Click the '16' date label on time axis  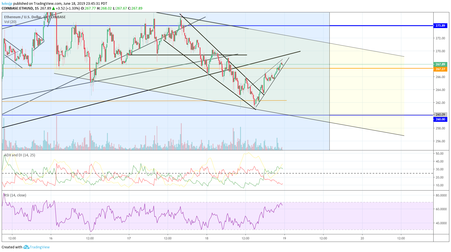point(51,238)
